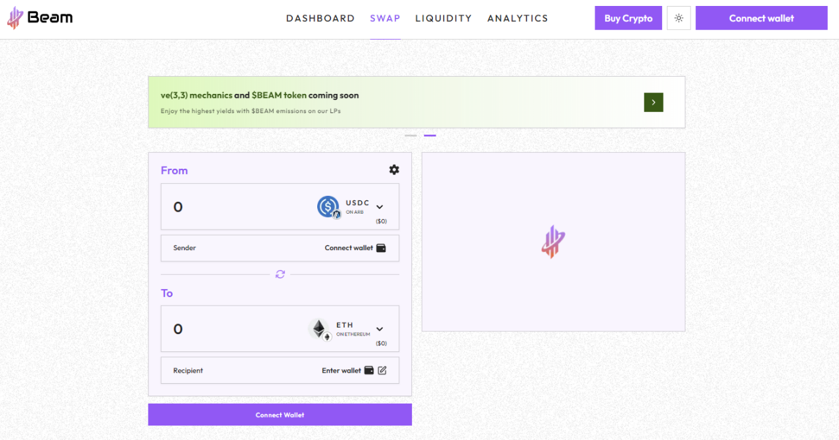The image size is (839, 440).
Task: Click the Buy Crypto button
Action: click(628, 18)
